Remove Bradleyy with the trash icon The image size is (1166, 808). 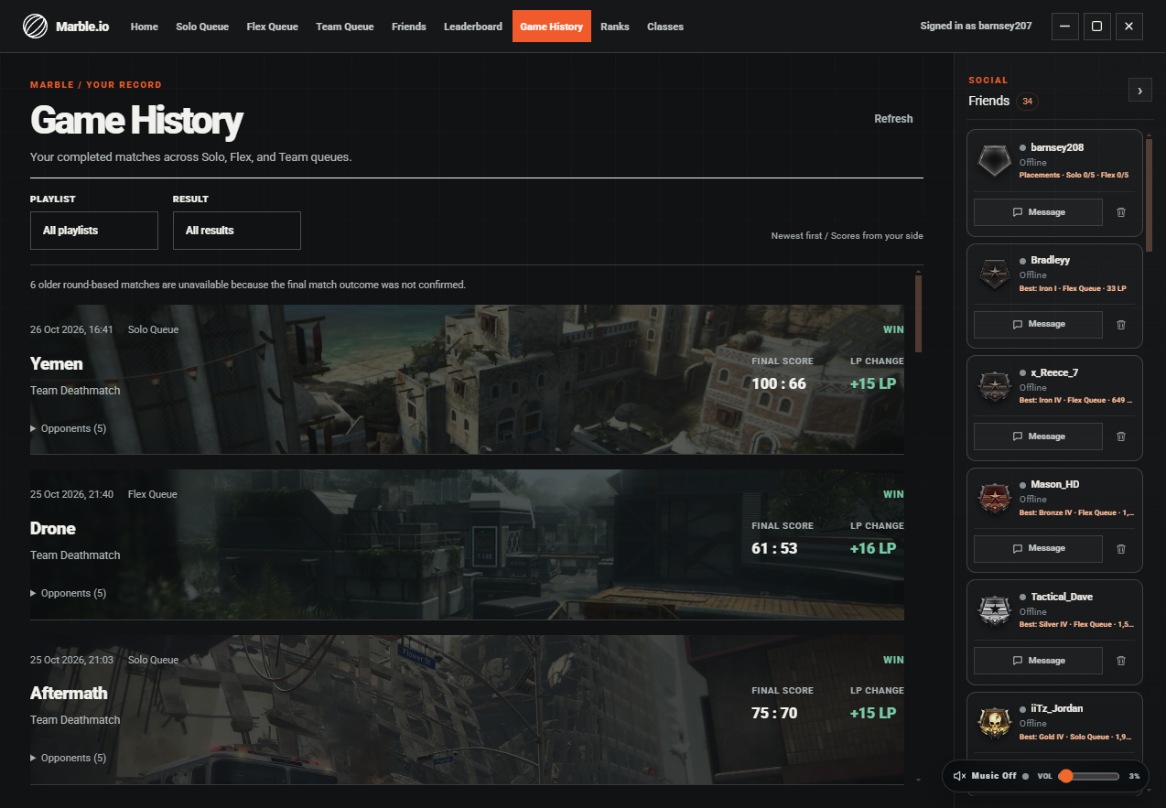(1121, 324)
